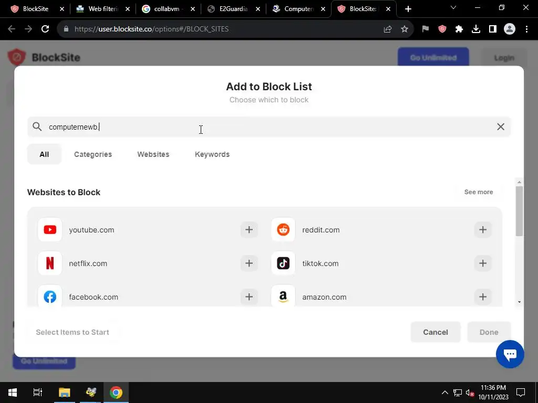Open Chrome downloads icon
538x403 pixels.
pos(476,29)
